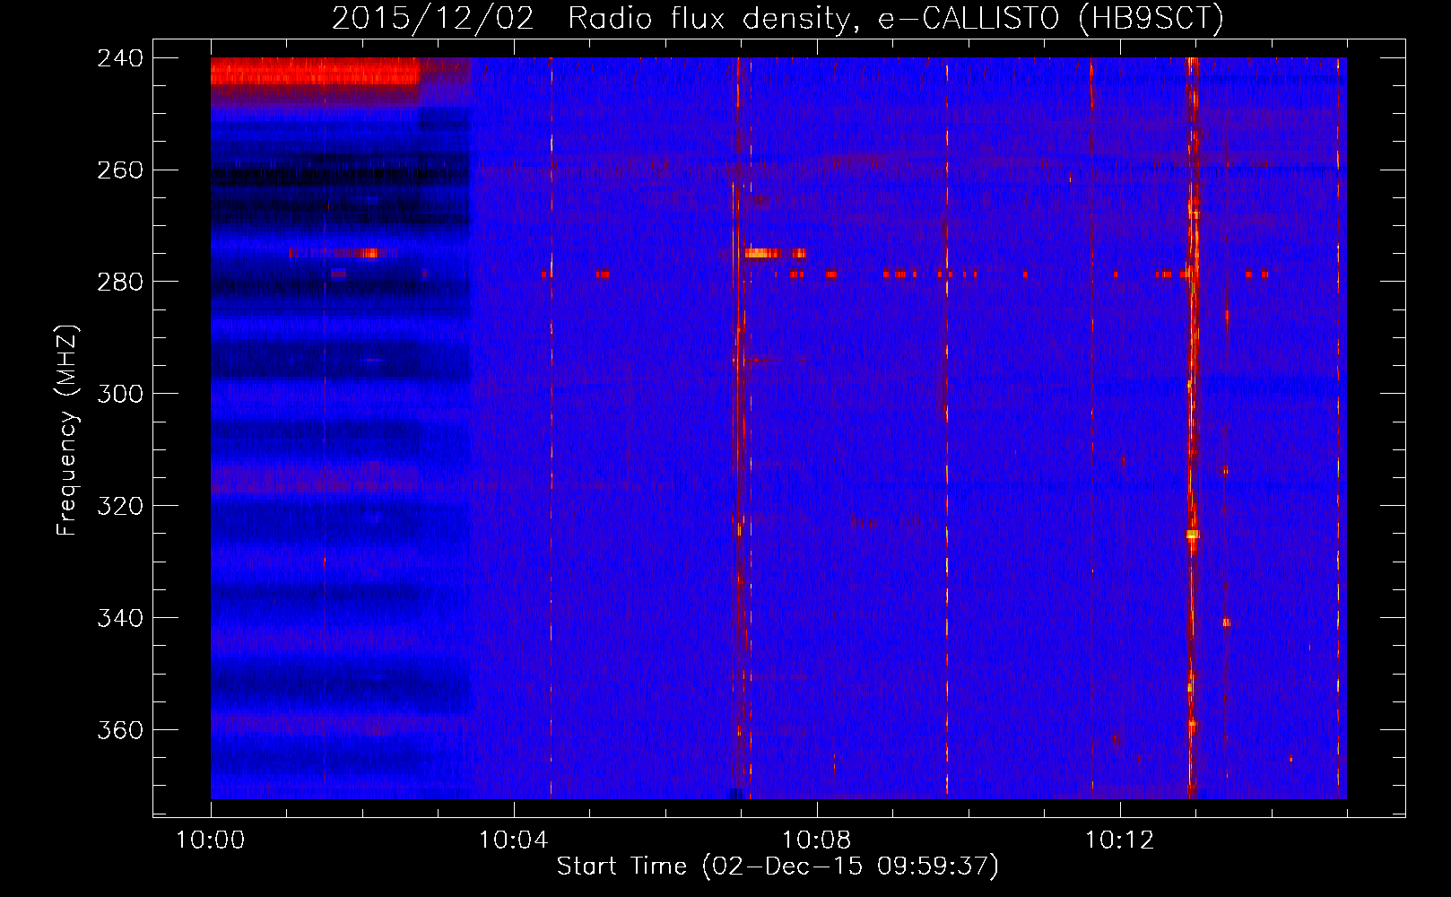Screen dimensions: 1451x897
Task: Click the 10:04 time tick label
Action: tap(514, 840)
